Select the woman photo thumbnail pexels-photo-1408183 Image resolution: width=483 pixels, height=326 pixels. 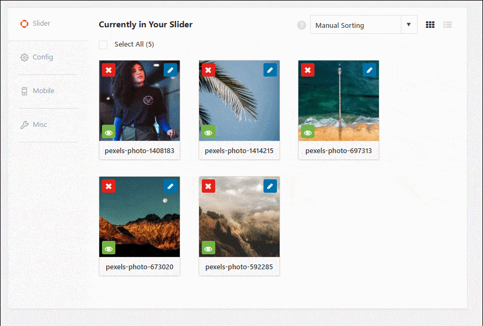click(x=140, y=101)
